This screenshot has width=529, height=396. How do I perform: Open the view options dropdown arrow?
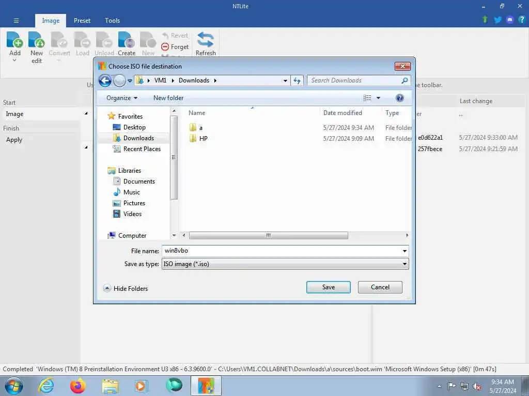(378, 98)
